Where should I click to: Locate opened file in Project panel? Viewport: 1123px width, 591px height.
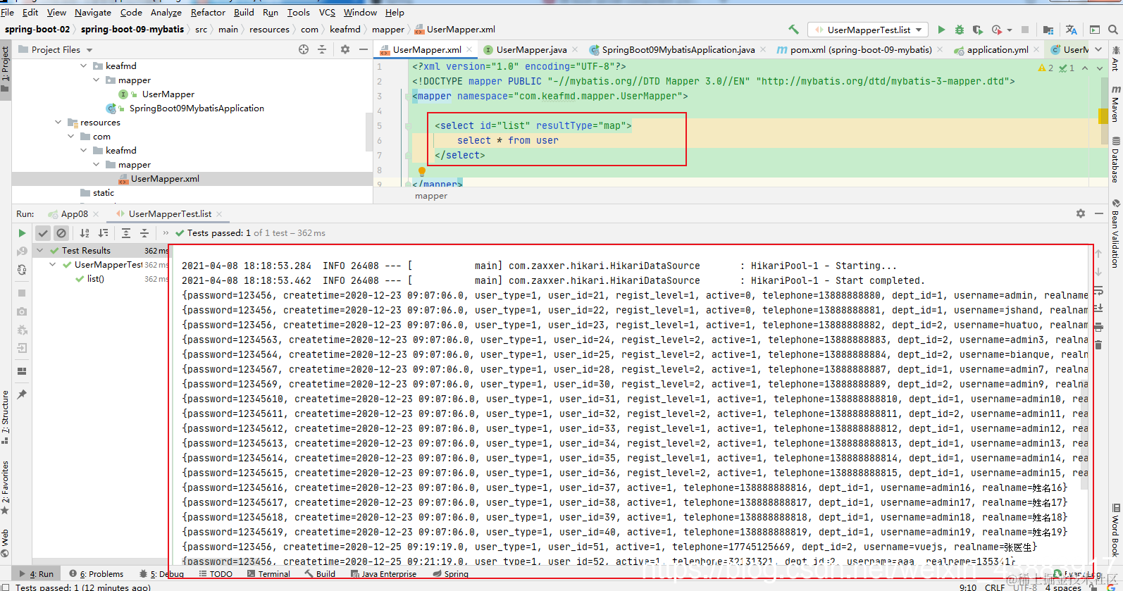[x=304, y=49]
